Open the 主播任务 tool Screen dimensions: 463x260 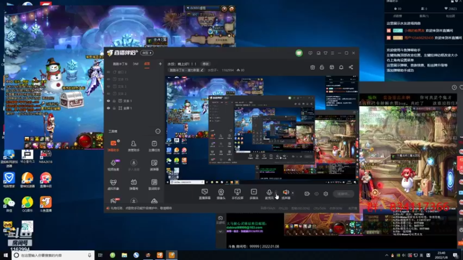[154, 146]
